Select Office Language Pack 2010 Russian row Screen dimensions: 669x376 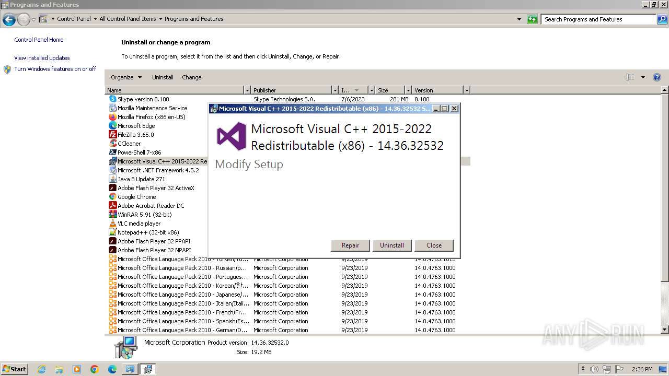(x=289, y=268)
